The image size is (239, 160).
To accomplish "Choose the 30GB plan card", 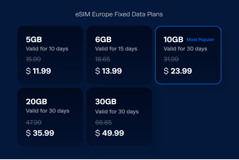I will click(119, 117).
